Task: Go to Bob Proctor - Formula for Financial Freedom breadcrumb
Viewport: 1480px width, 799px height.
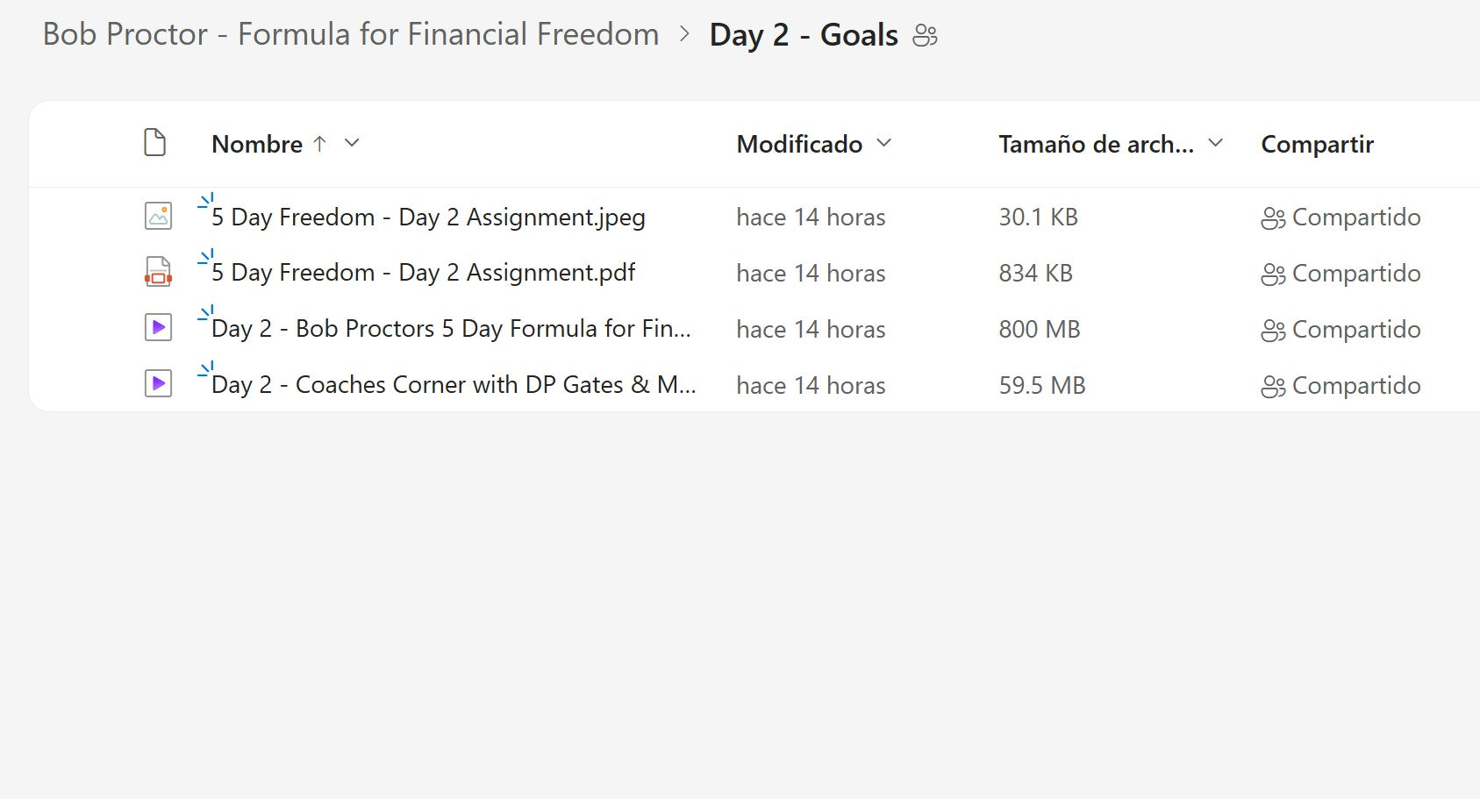Action: [351, 34]
